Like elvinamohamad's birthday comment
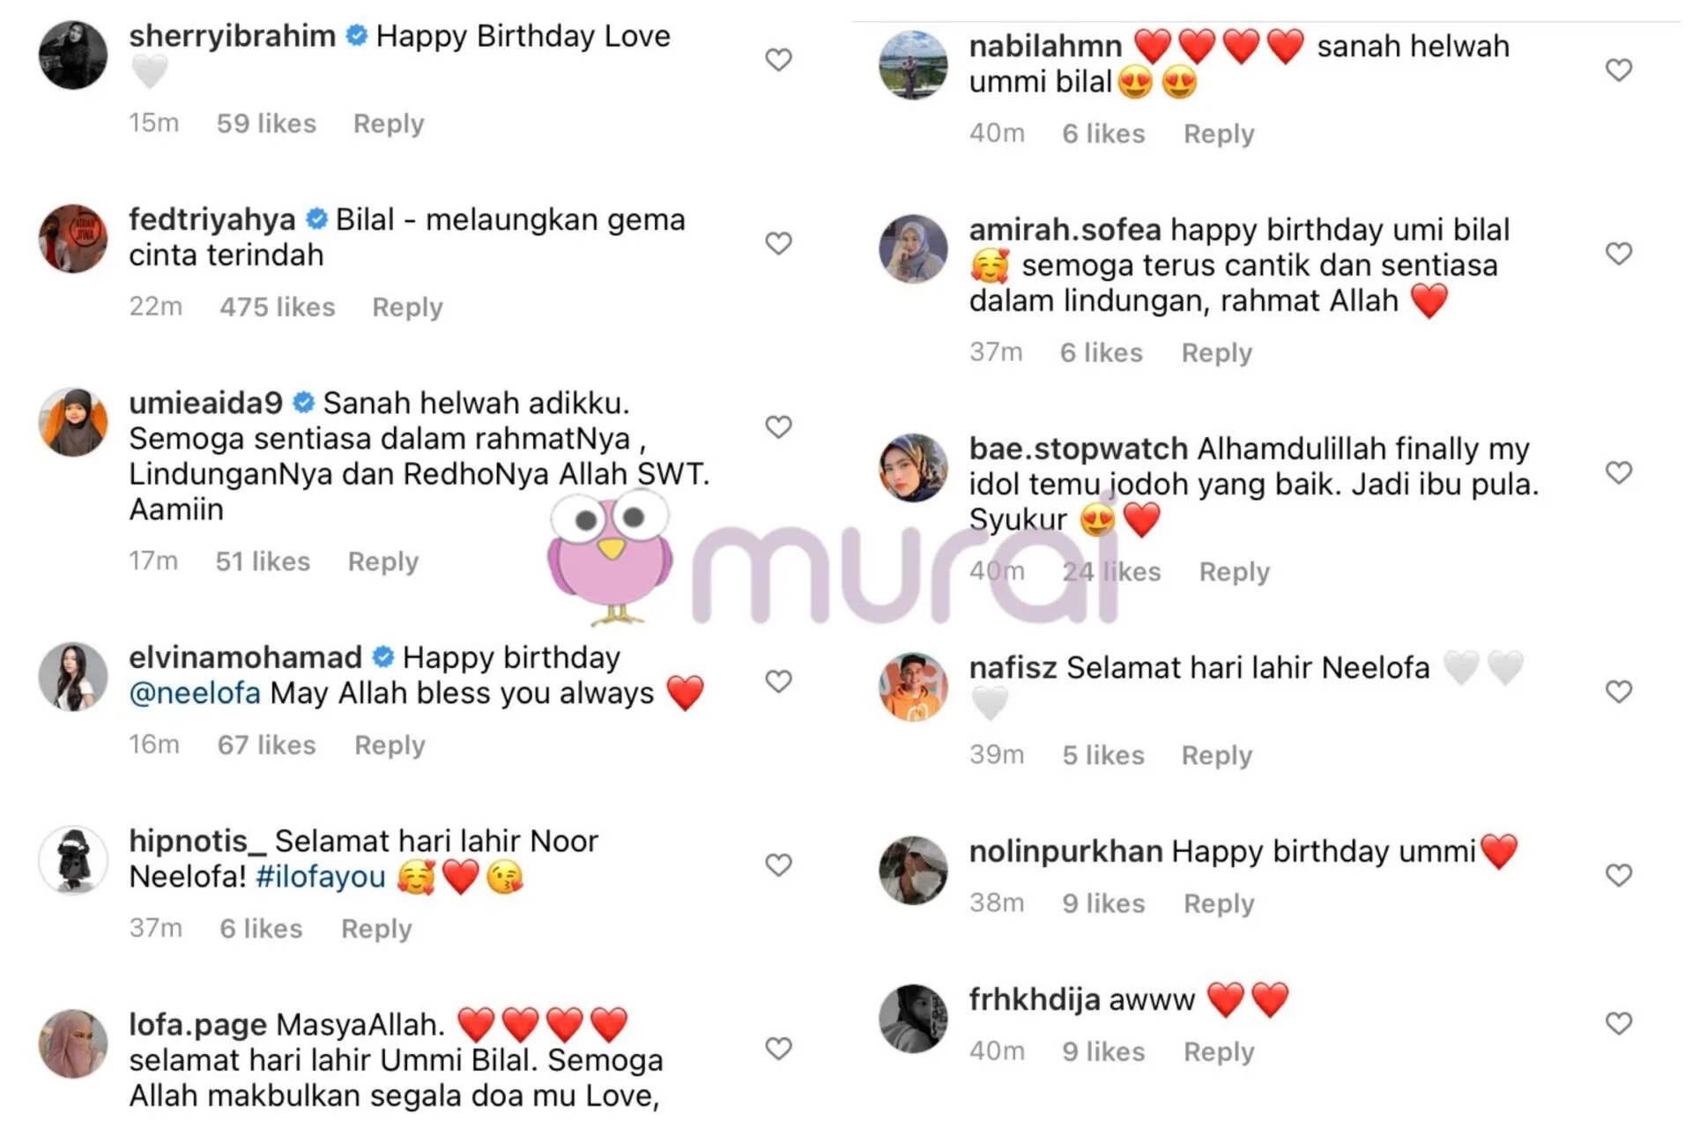This screenshot has height=1128, width=1692. 778,681
